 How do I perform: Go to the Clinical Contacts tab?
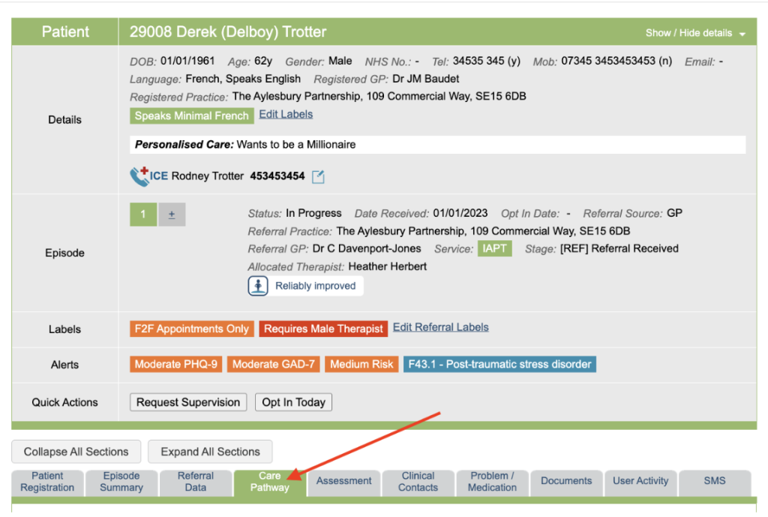[x=418, y=482]
